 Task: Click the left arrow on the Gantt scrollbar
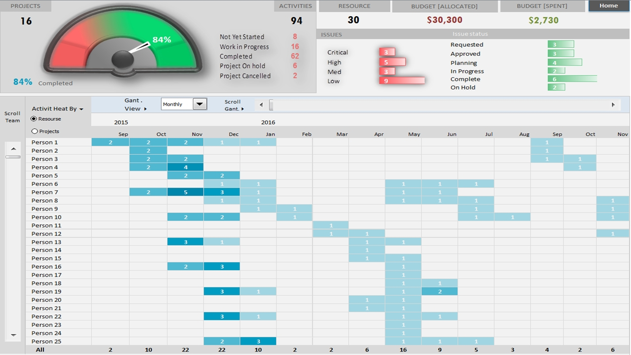261,104
